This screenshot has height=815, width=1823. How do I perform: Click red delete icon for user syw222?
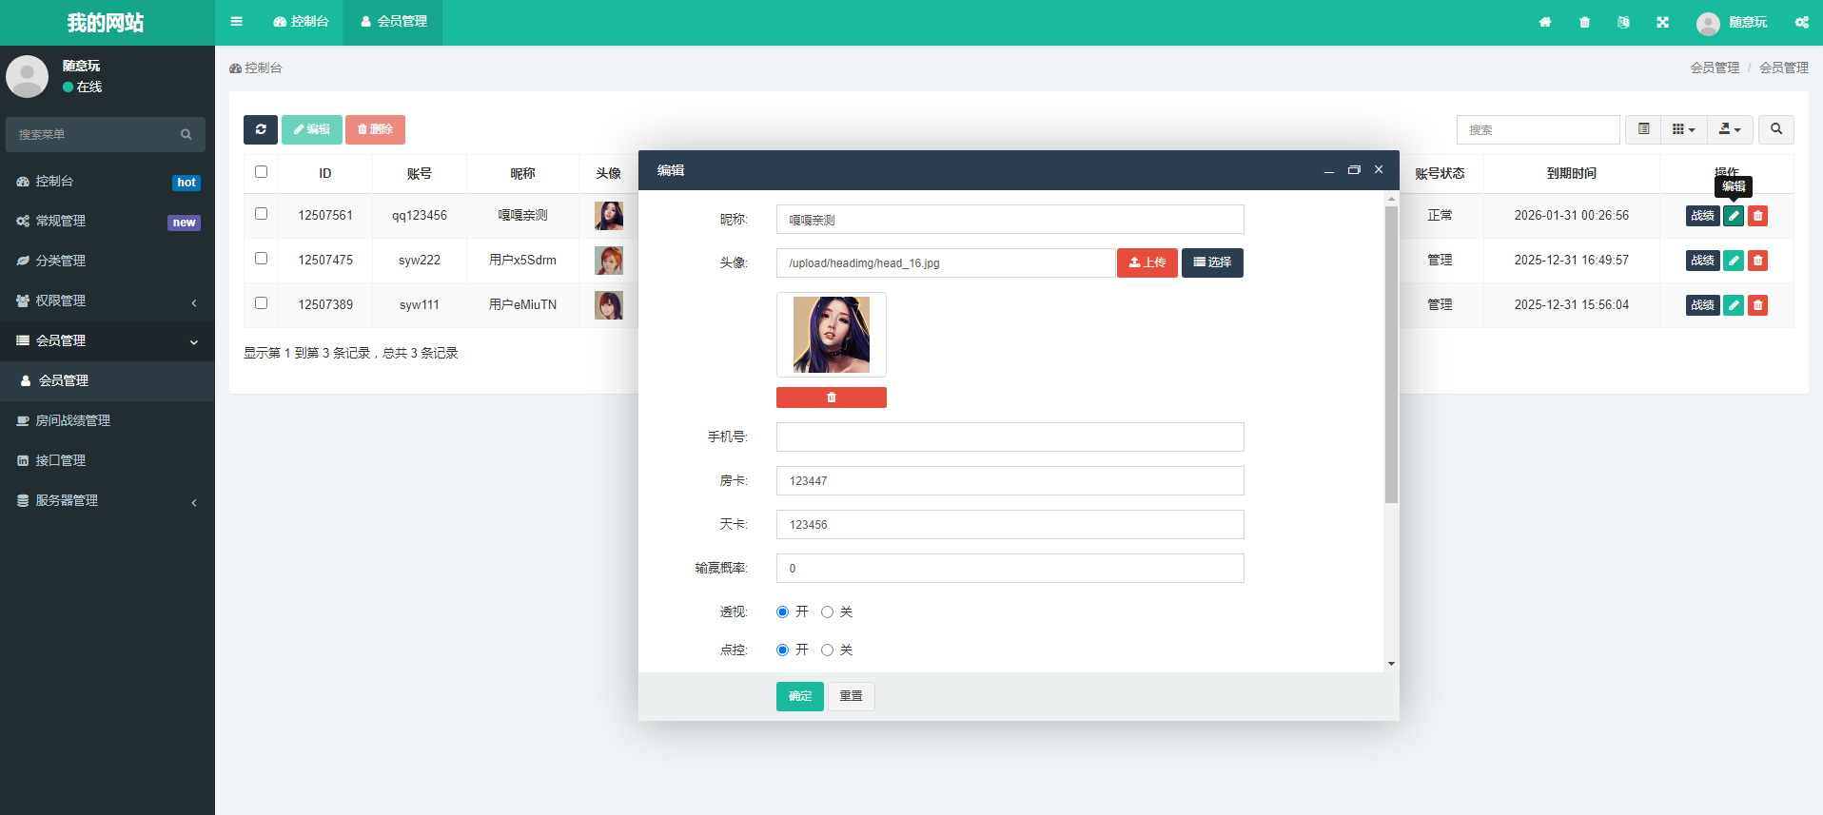coord(1757,261)
